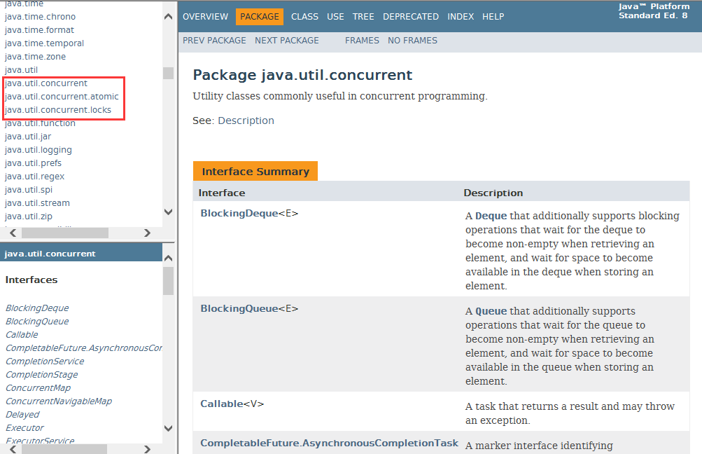Open the TREE navigation item
This screenshot has height=454, width=702.
tap(363, 16)
